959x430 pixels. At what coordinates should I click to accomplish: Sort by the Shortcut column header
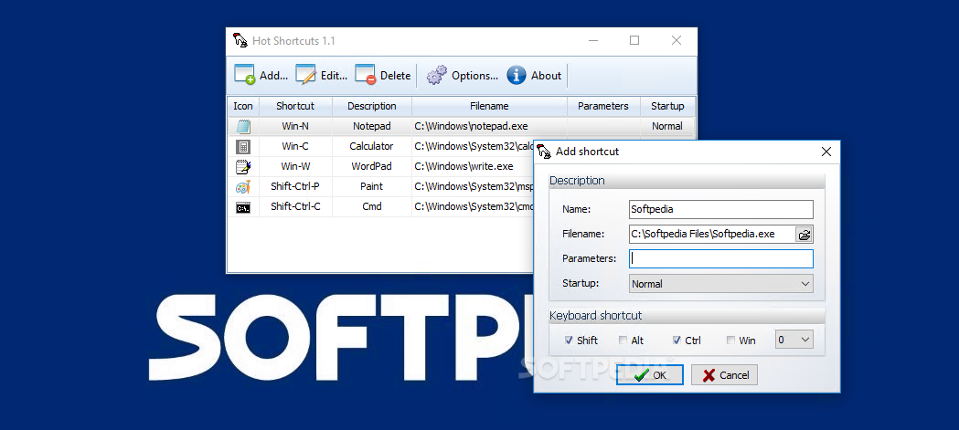pyautogui.click(x=295, y=106)
